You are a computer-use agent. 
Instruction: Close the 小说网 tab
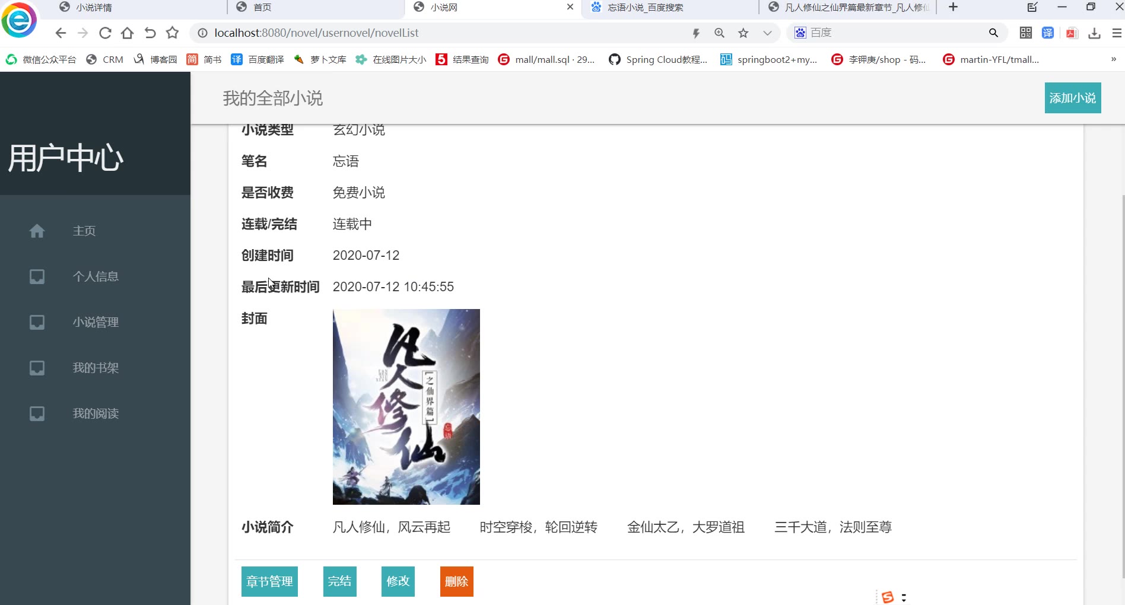pyautogui.click(x=570, y=7)
